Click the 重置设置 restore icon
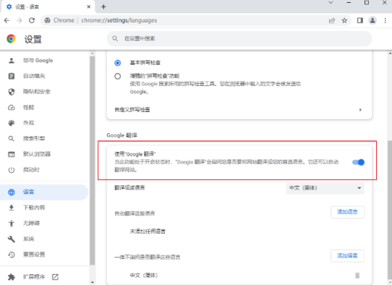 (x=12, y=255)
